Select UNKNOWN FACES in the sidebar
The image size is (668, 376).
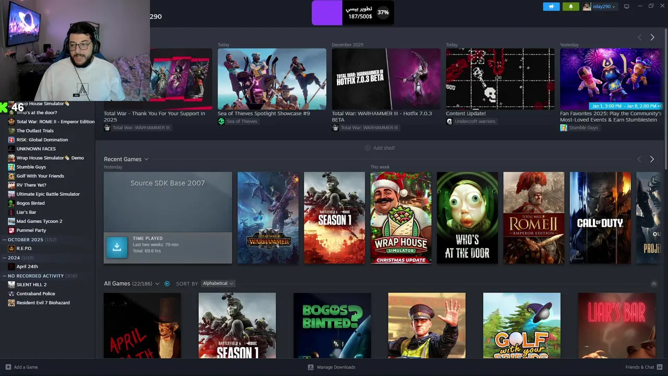pyautogui.click(x=36, y=149)
